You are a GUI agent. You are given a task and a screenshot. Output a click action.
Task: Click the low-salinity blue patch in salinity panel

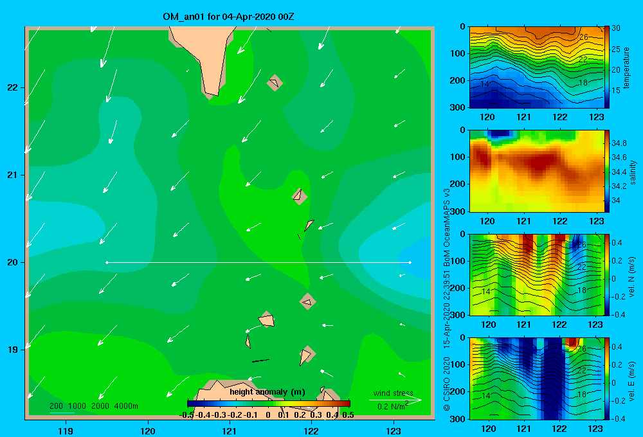tap(501, 134)
